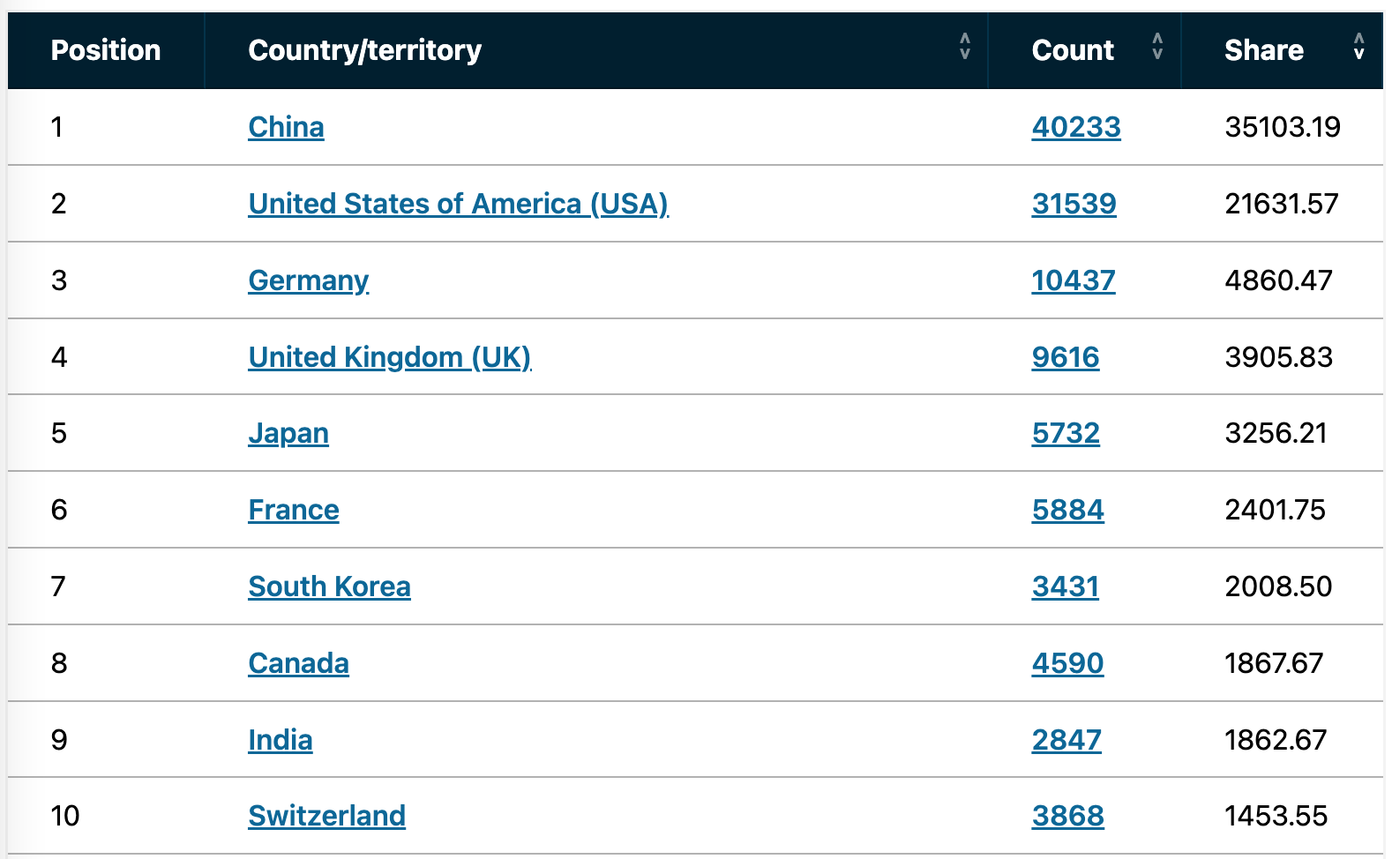
Task: Open the Germany country link
Action: coord(308,280)
